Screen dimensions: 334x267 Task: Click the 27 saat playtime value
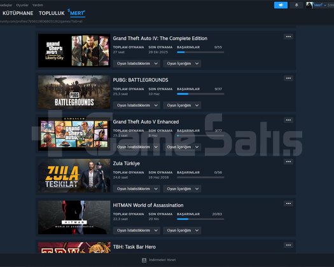(x=118, y=52)
